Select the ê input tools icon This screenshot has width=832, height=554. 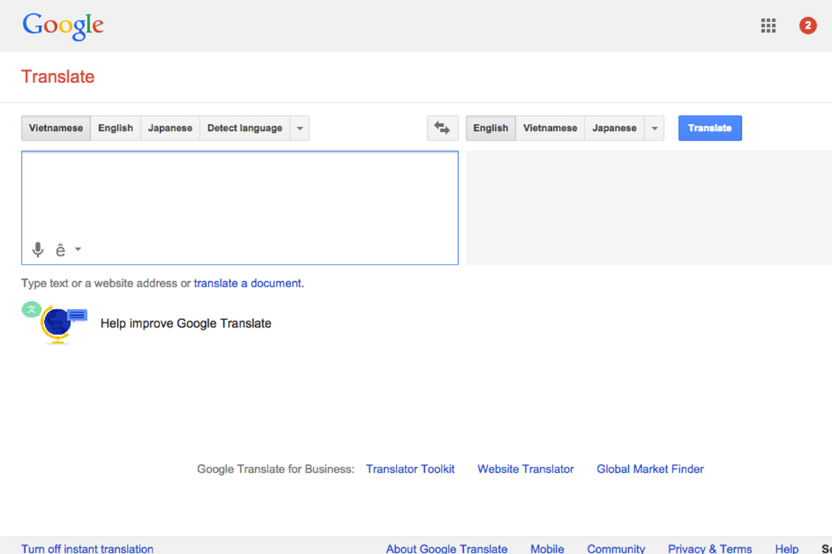61,249
